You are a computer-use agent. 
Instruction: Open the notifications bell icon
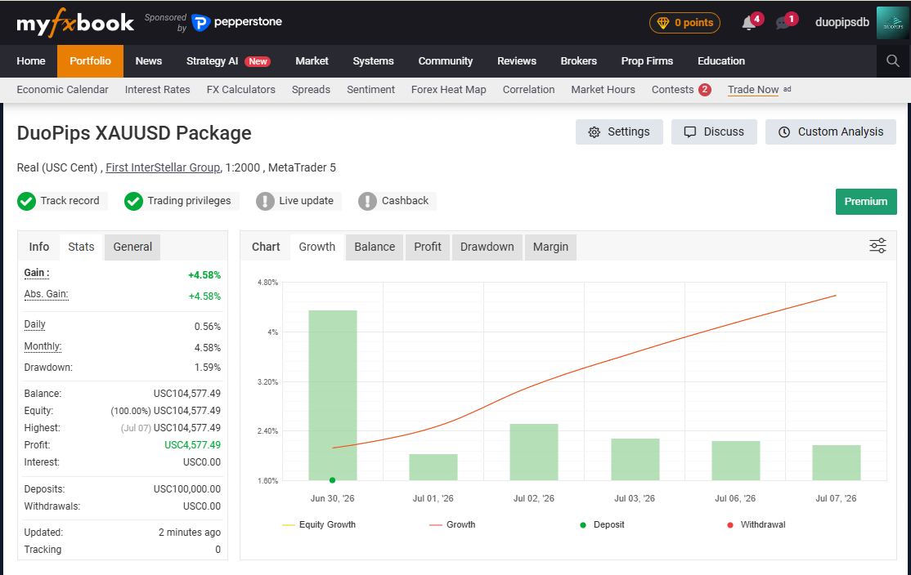[749, 23]
